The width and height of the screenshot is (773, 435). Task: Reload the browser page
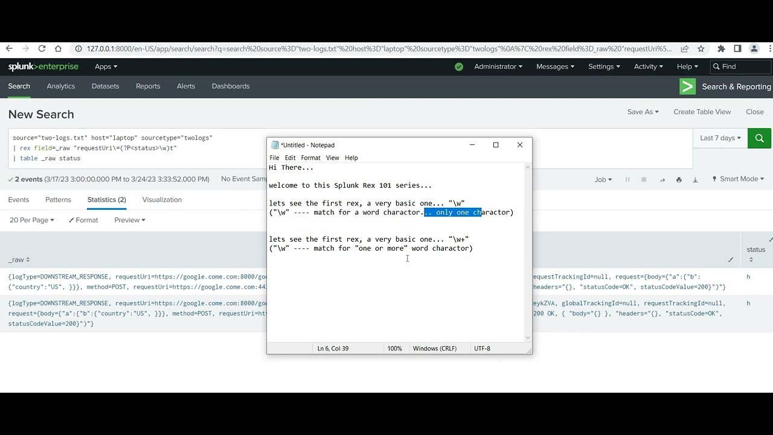click(42, 49)
